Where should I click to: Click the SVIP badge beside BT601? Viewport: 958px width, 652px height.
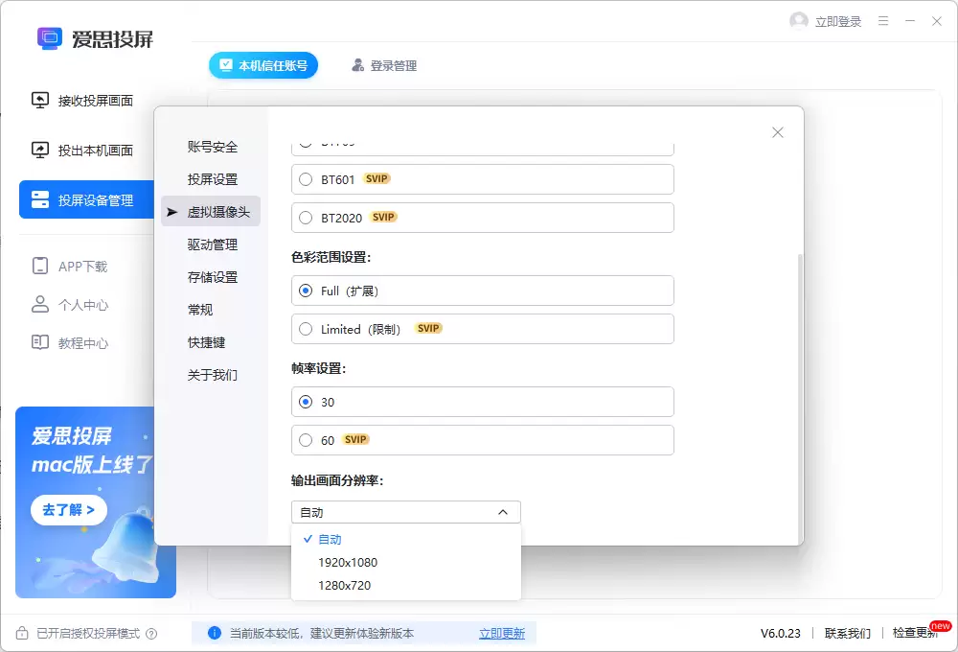pos(376,178)
